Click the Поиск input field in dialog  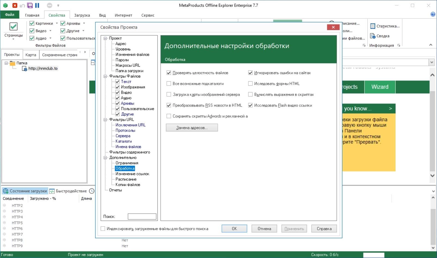[x=142, y=216]
